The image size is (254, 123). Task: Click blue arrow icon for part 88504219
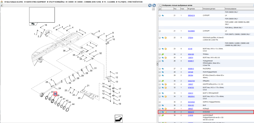[163, 16]
